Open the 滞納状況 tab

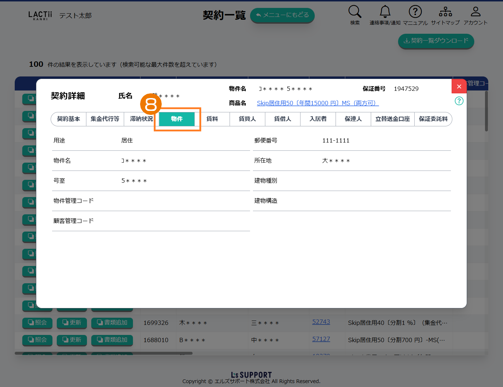tap(141, 119)
